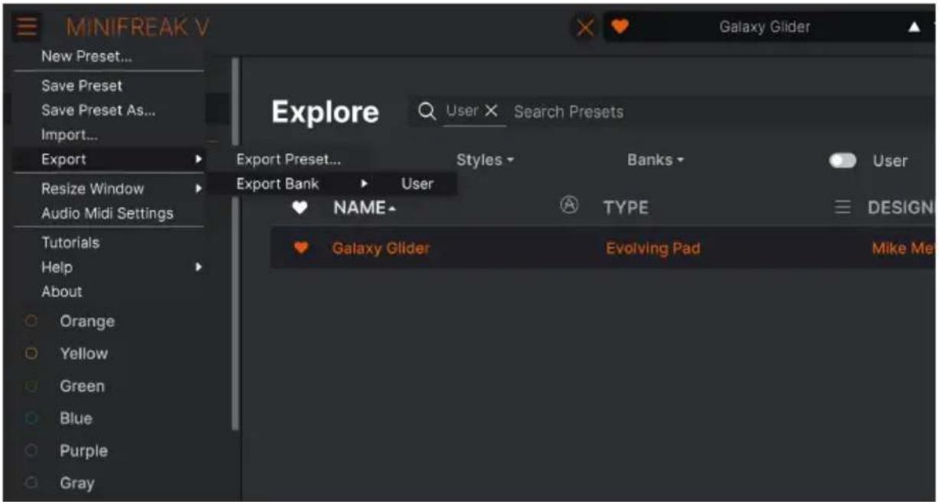Open Tutorials from the menu
Viewport: 939px width, 502px height.
click(70, 243)
